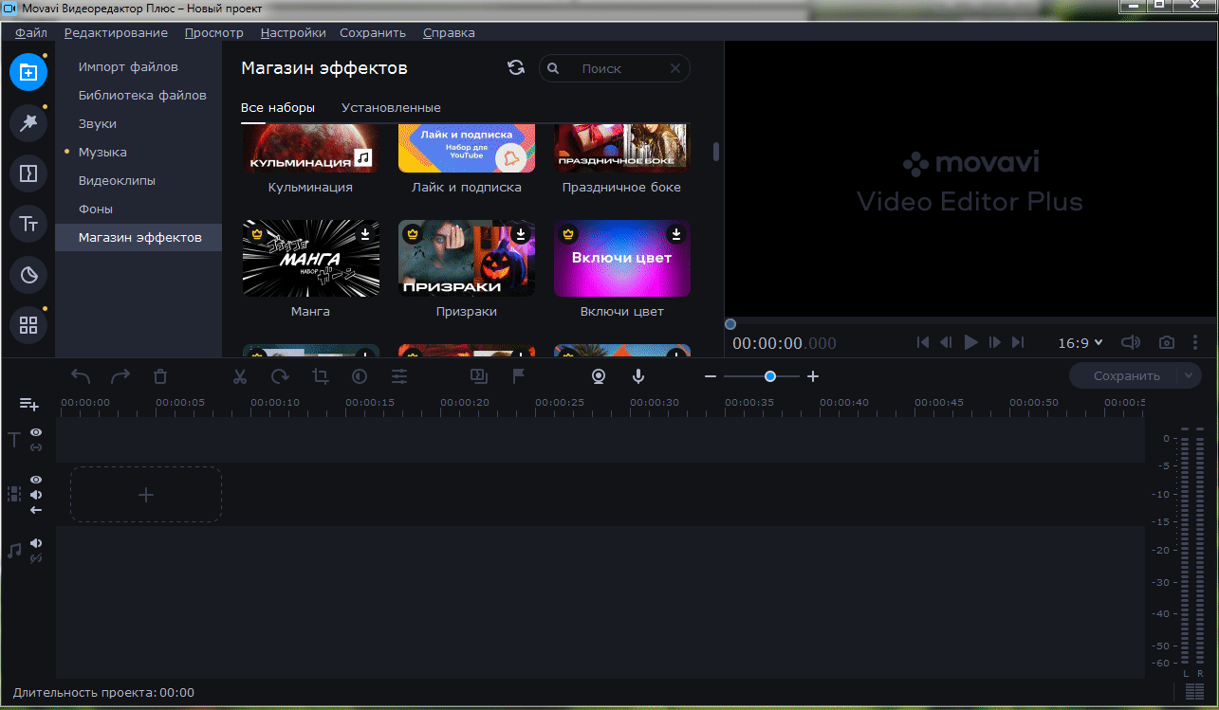
Task: Toggle the link icon on titles track
Action: pyautogui.click(x=36, y=446)
